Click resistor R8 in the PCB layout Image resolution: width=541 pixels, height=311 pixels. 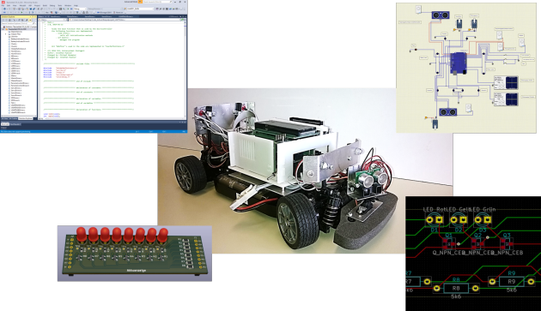coord(456,288)
